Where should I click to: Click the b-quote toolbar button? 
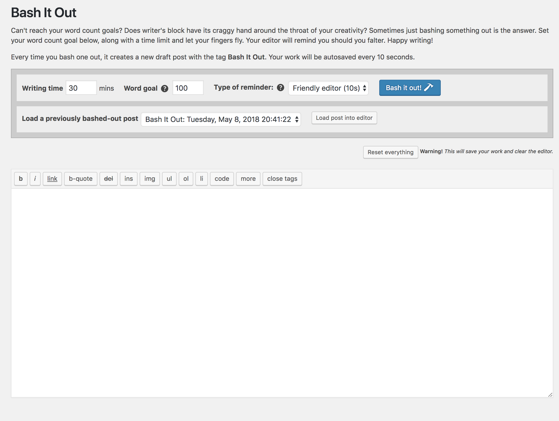click(x=80, y=179)
